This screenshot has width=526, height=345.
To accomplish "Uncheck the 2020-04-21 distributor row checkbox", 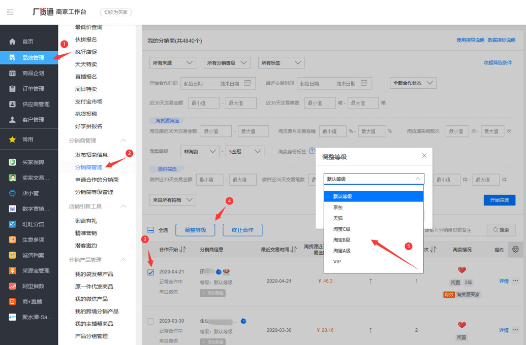I will click(x=151, y=272).
